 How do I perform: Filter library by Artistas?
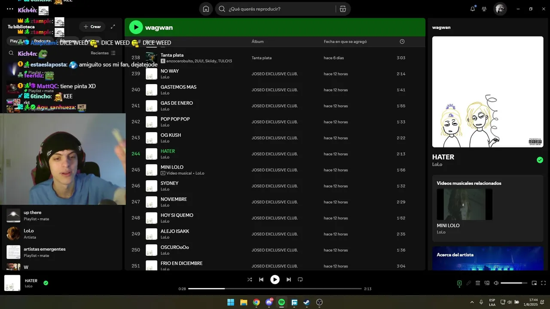92,41
